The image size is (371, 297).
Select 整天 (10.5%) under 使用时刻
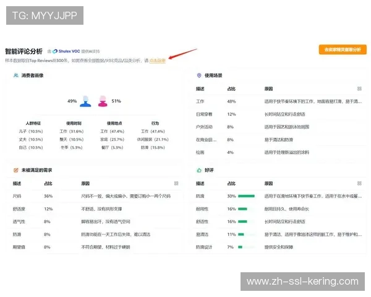(72, 139)
